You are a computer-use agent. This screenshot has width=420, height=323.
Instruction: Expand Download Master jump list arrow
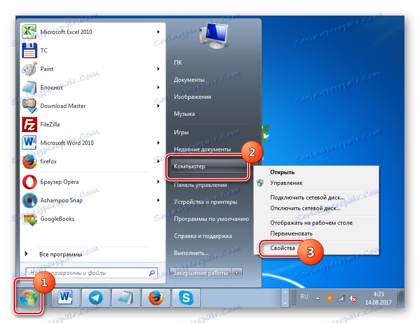pyautogui.click(x=158, y=106)
